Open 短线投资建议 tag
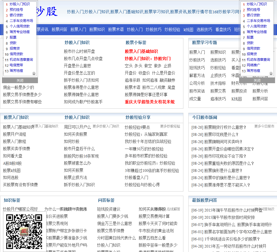 [x=109, y=209]
